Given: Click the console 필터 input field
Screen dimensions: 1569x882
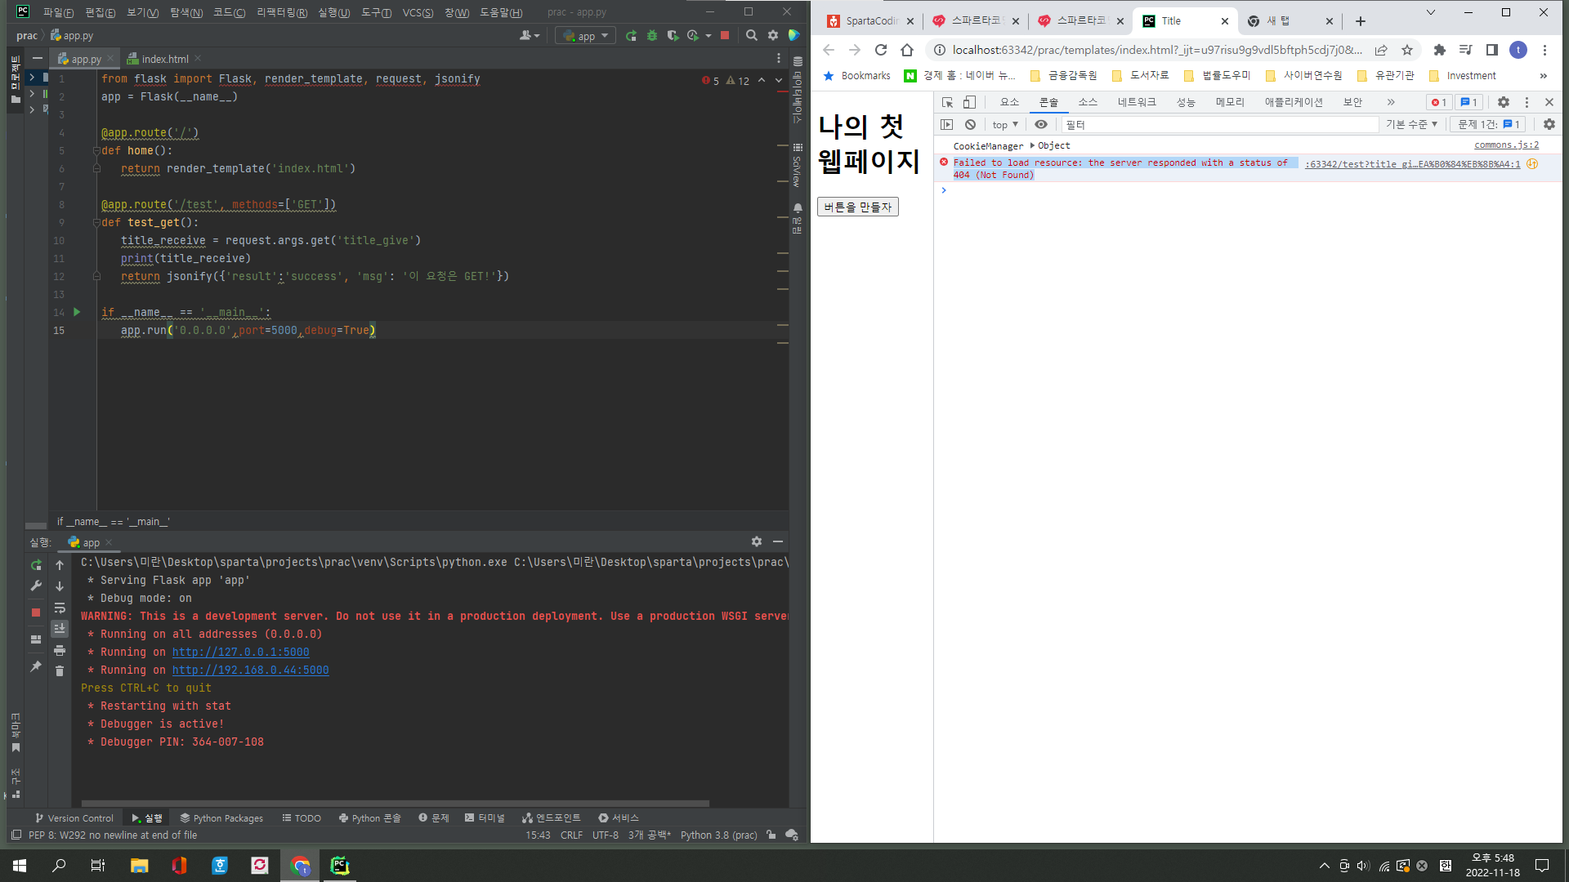Looking at the screenshot, I should click(1220, 124).
